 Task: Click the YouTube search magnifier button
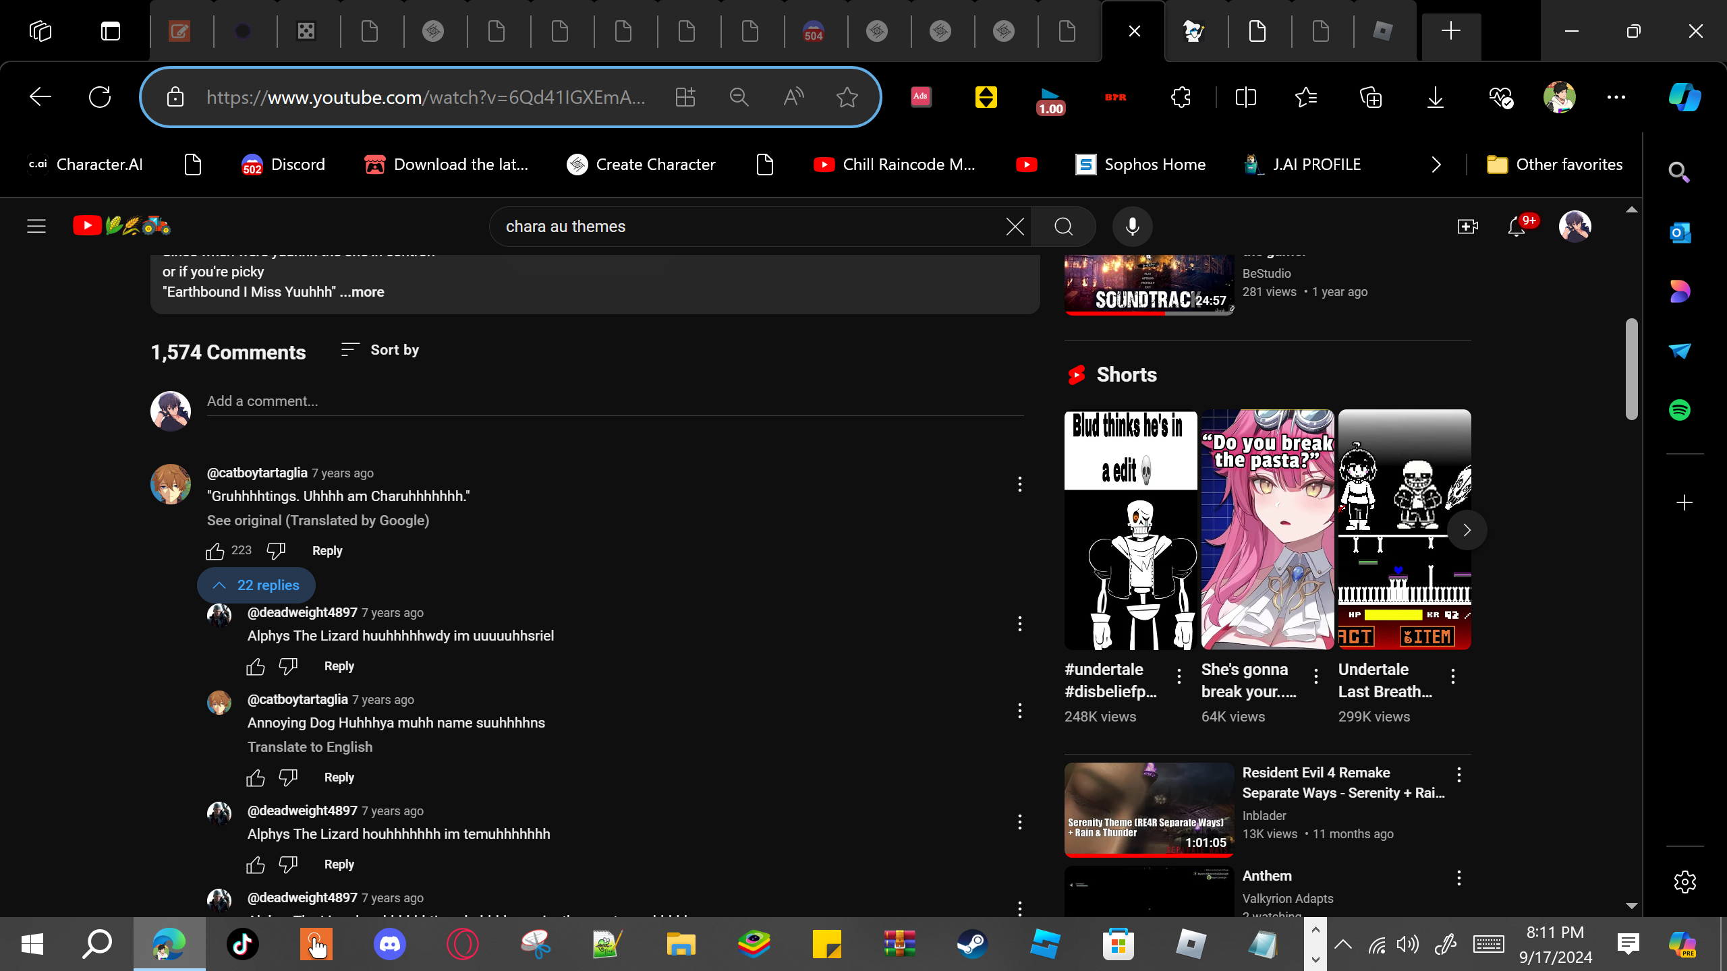[x=1064, y=227]
